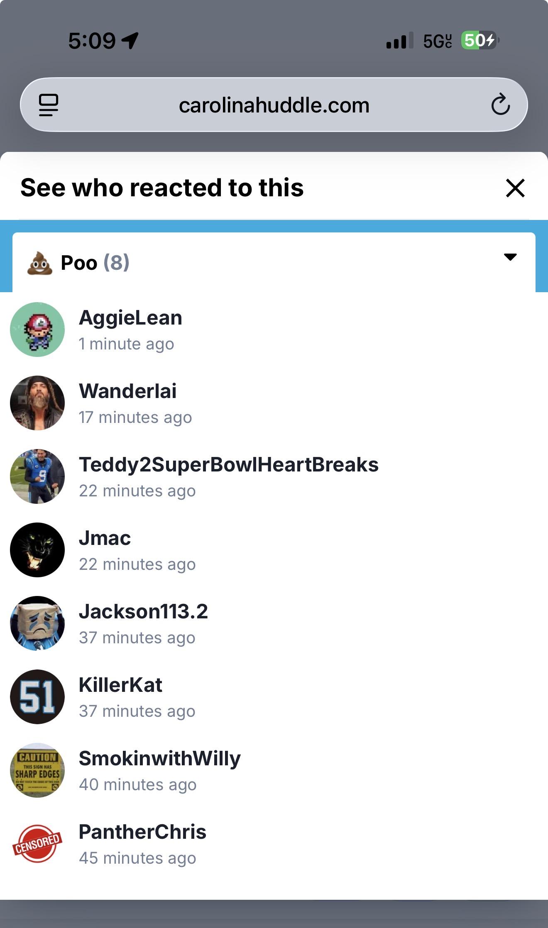548x928 pixels.
Task: Open Wanderlai's bearded man avatar
Action: click(37, 403)
